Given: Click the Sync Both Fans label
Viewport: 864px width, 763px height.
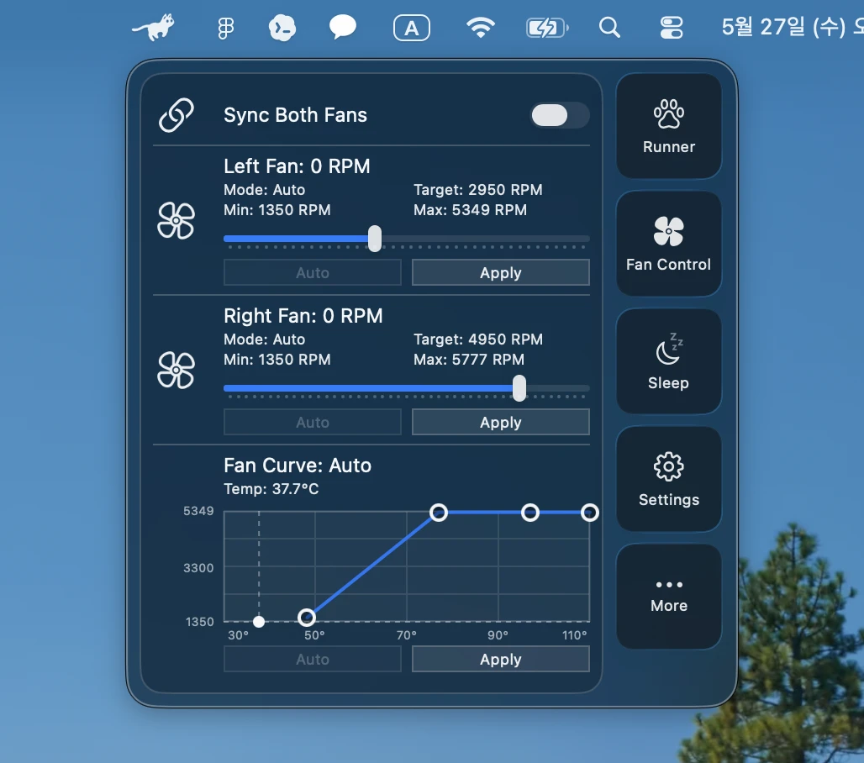Looking at the screenshot, I should pyautogui.click(x=295, y=115).
